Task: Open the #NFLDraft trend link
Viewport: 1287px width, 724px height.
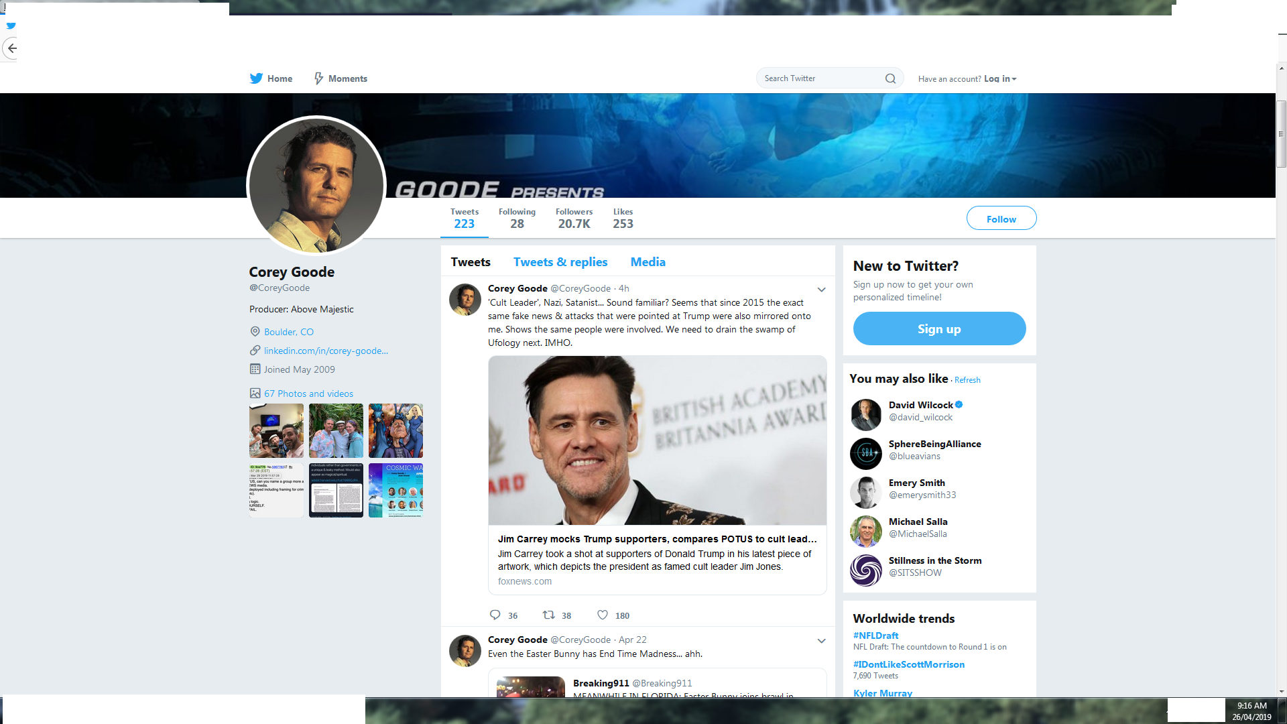Action: pyautogui.click(x=875, y=636)
